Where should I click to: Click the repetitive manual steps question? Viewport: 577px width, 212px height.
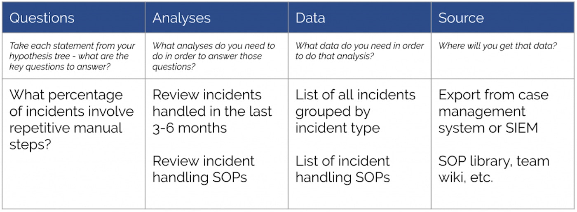tap(71, 119)
